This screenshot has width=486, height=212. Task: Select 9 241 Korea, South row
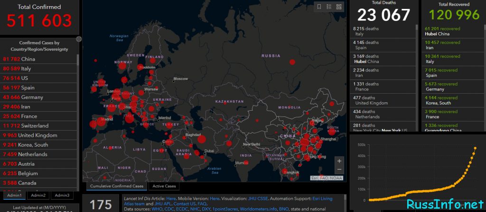tap(38, 145)
